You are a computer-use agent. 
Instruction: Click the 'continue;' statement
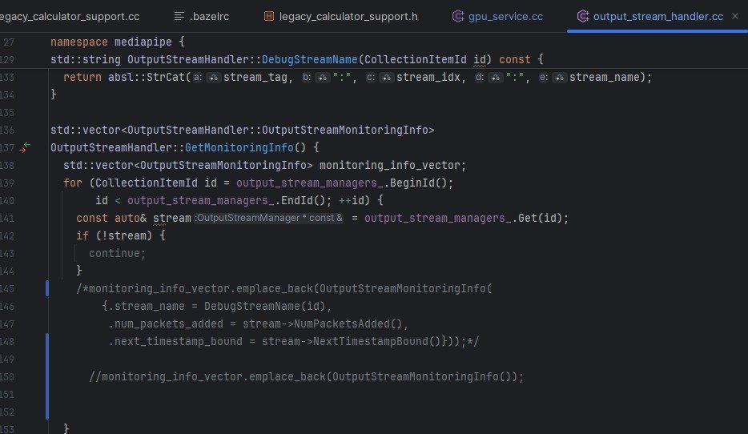(x=118, y=253)
